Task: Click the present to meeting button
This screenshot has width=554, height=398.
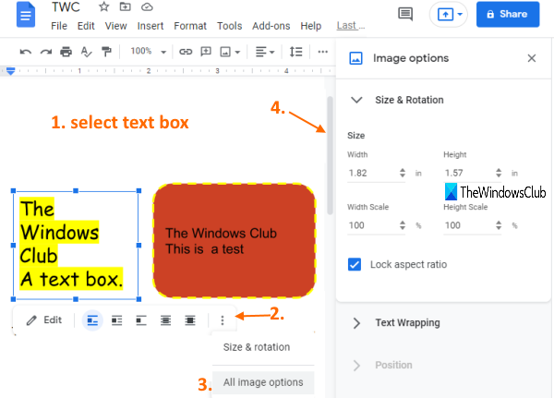Action: 445,15
